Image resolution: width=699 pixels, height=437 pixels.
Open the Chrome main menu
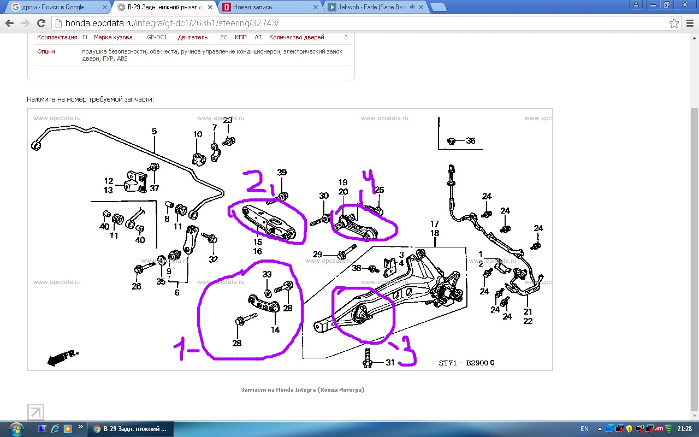(690, 23)
